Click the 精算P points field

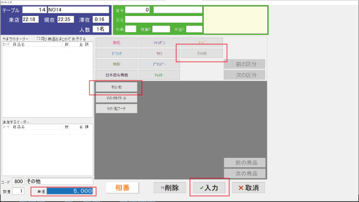161,29
